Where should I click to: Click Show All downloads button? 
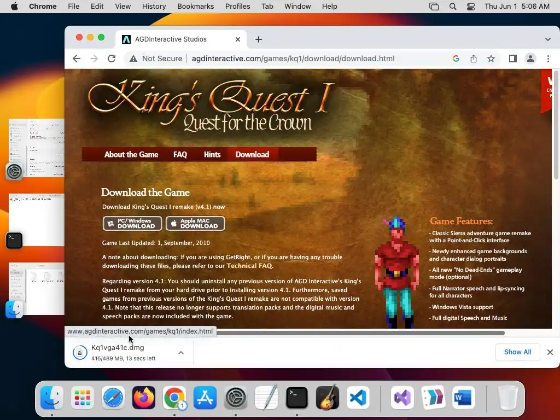tap(517, 352)
